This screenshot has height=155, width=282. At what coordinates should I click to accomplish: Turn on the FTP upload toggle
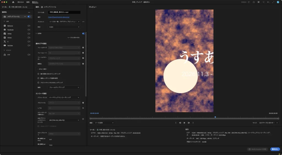[29, 55]
